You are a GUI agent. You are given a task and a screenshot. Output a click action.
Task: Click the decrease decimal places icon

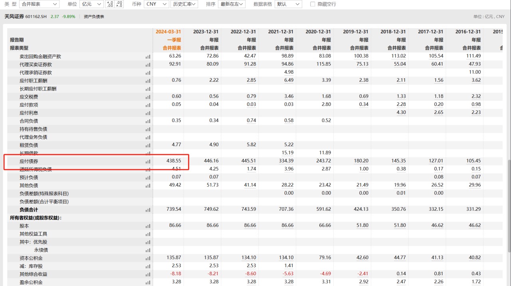click(x=119, y=4)
